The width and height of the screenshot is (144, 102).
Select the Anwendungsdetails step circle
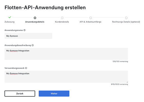35,18
